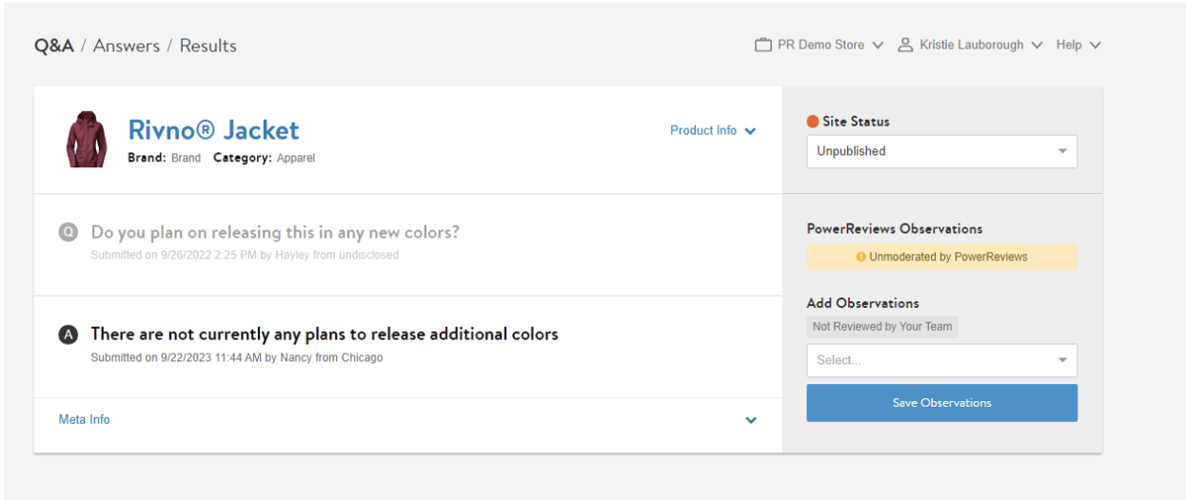The width and height of the screenshot is (1186, 500).
Task: Go to the Answers breadcrumb
Action: [x=127, y=46]
